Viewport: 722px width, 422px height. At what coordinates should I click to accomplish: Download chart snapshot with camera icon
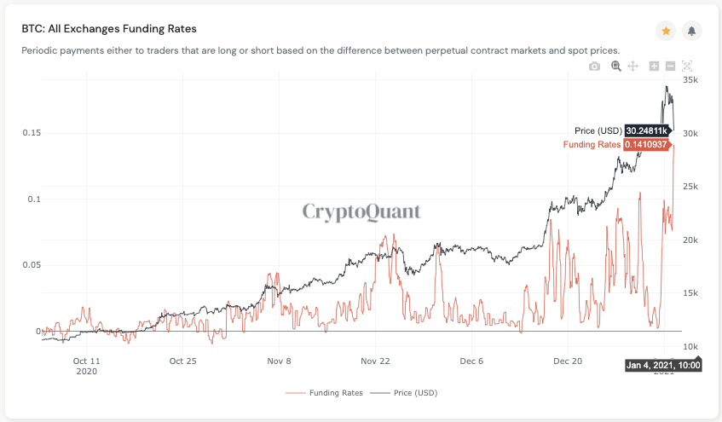594,66
